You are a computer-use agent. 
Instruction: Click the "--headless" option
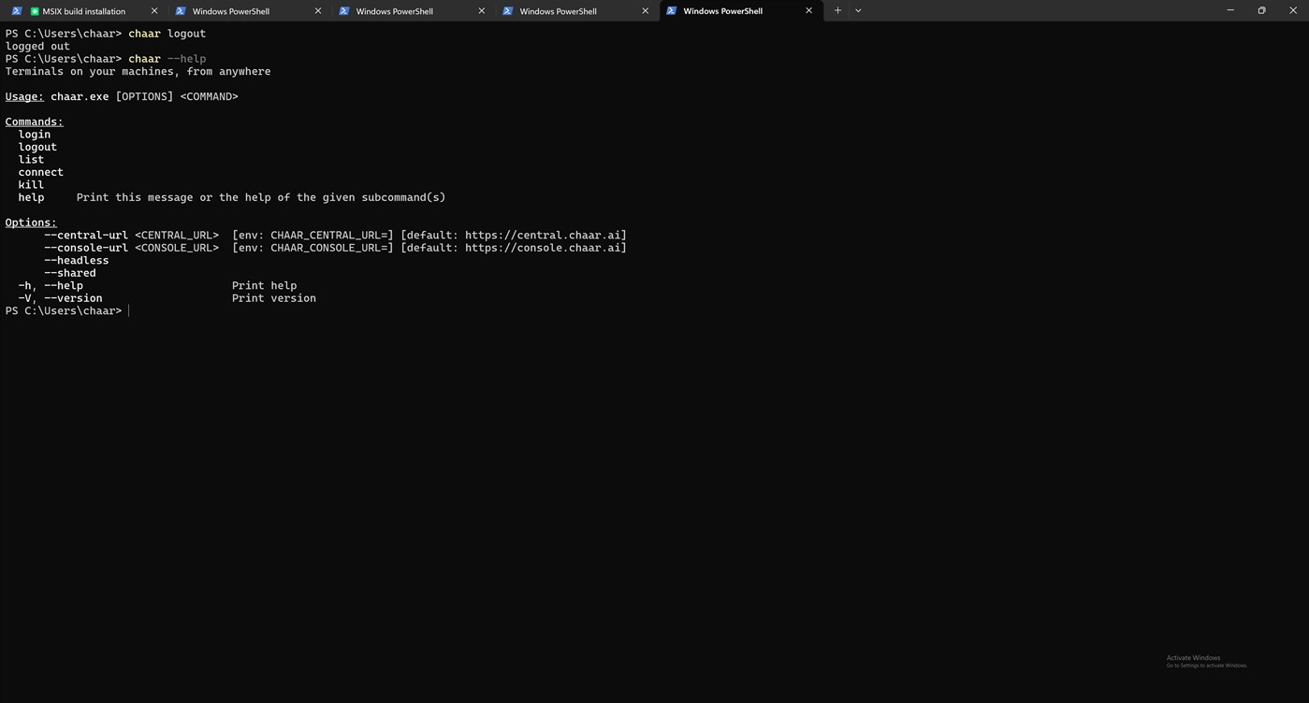pos(76,261)
